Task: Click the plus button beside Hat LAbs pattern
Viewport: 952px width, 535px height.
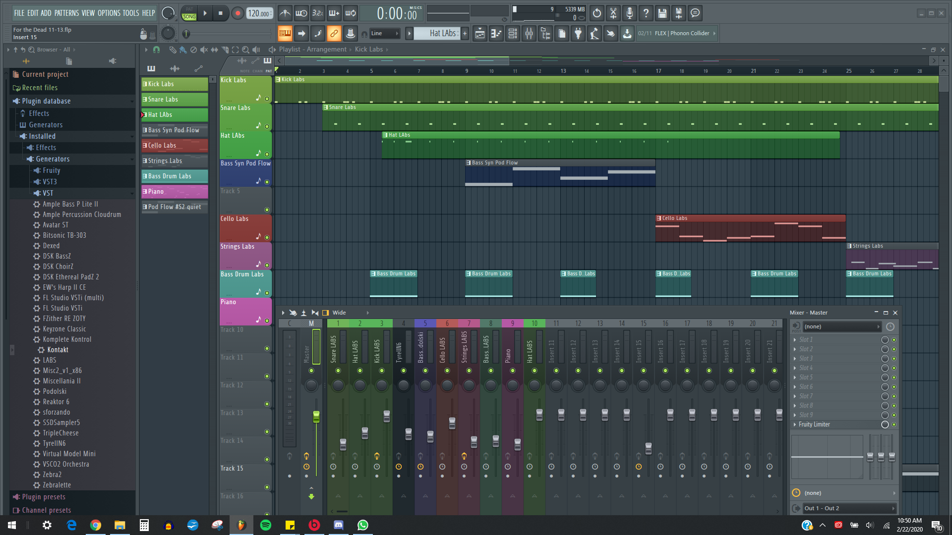Action: point(465,34)
